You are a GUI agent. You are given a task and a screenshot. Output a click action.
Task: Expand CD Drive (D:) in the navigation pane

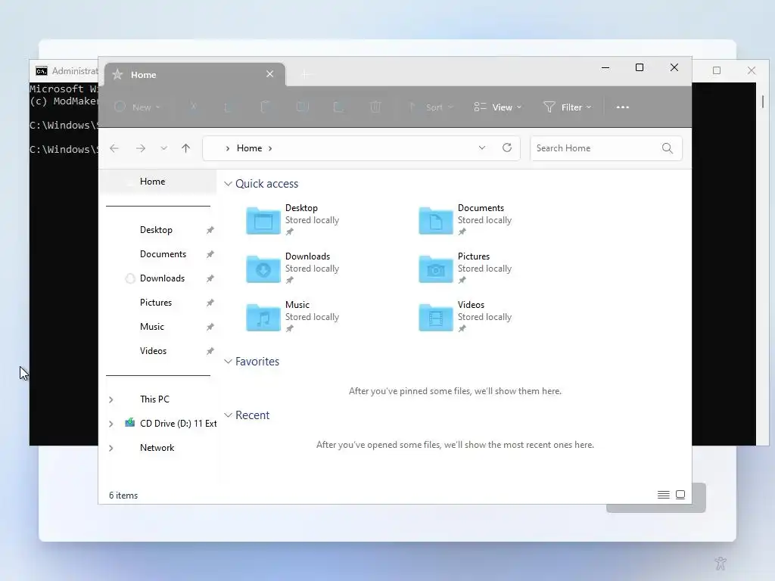(111, 424)
